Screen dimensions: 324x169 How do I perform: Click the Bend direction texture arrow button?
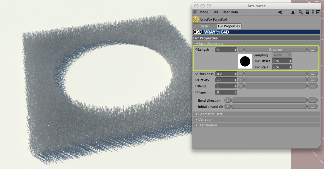pos(227,100)
